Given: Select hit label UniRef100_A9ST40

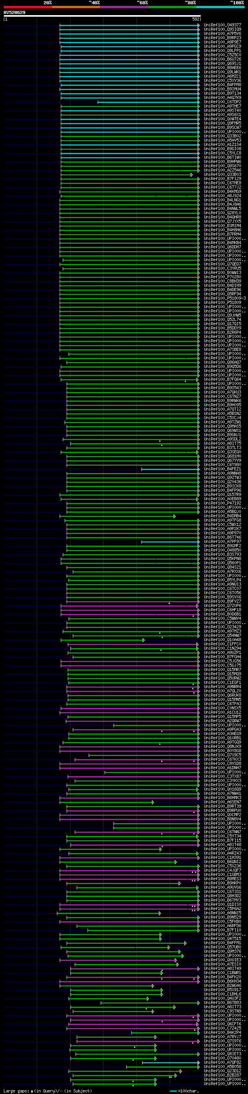Looking at the screenshot, I should tap(222, 111).
